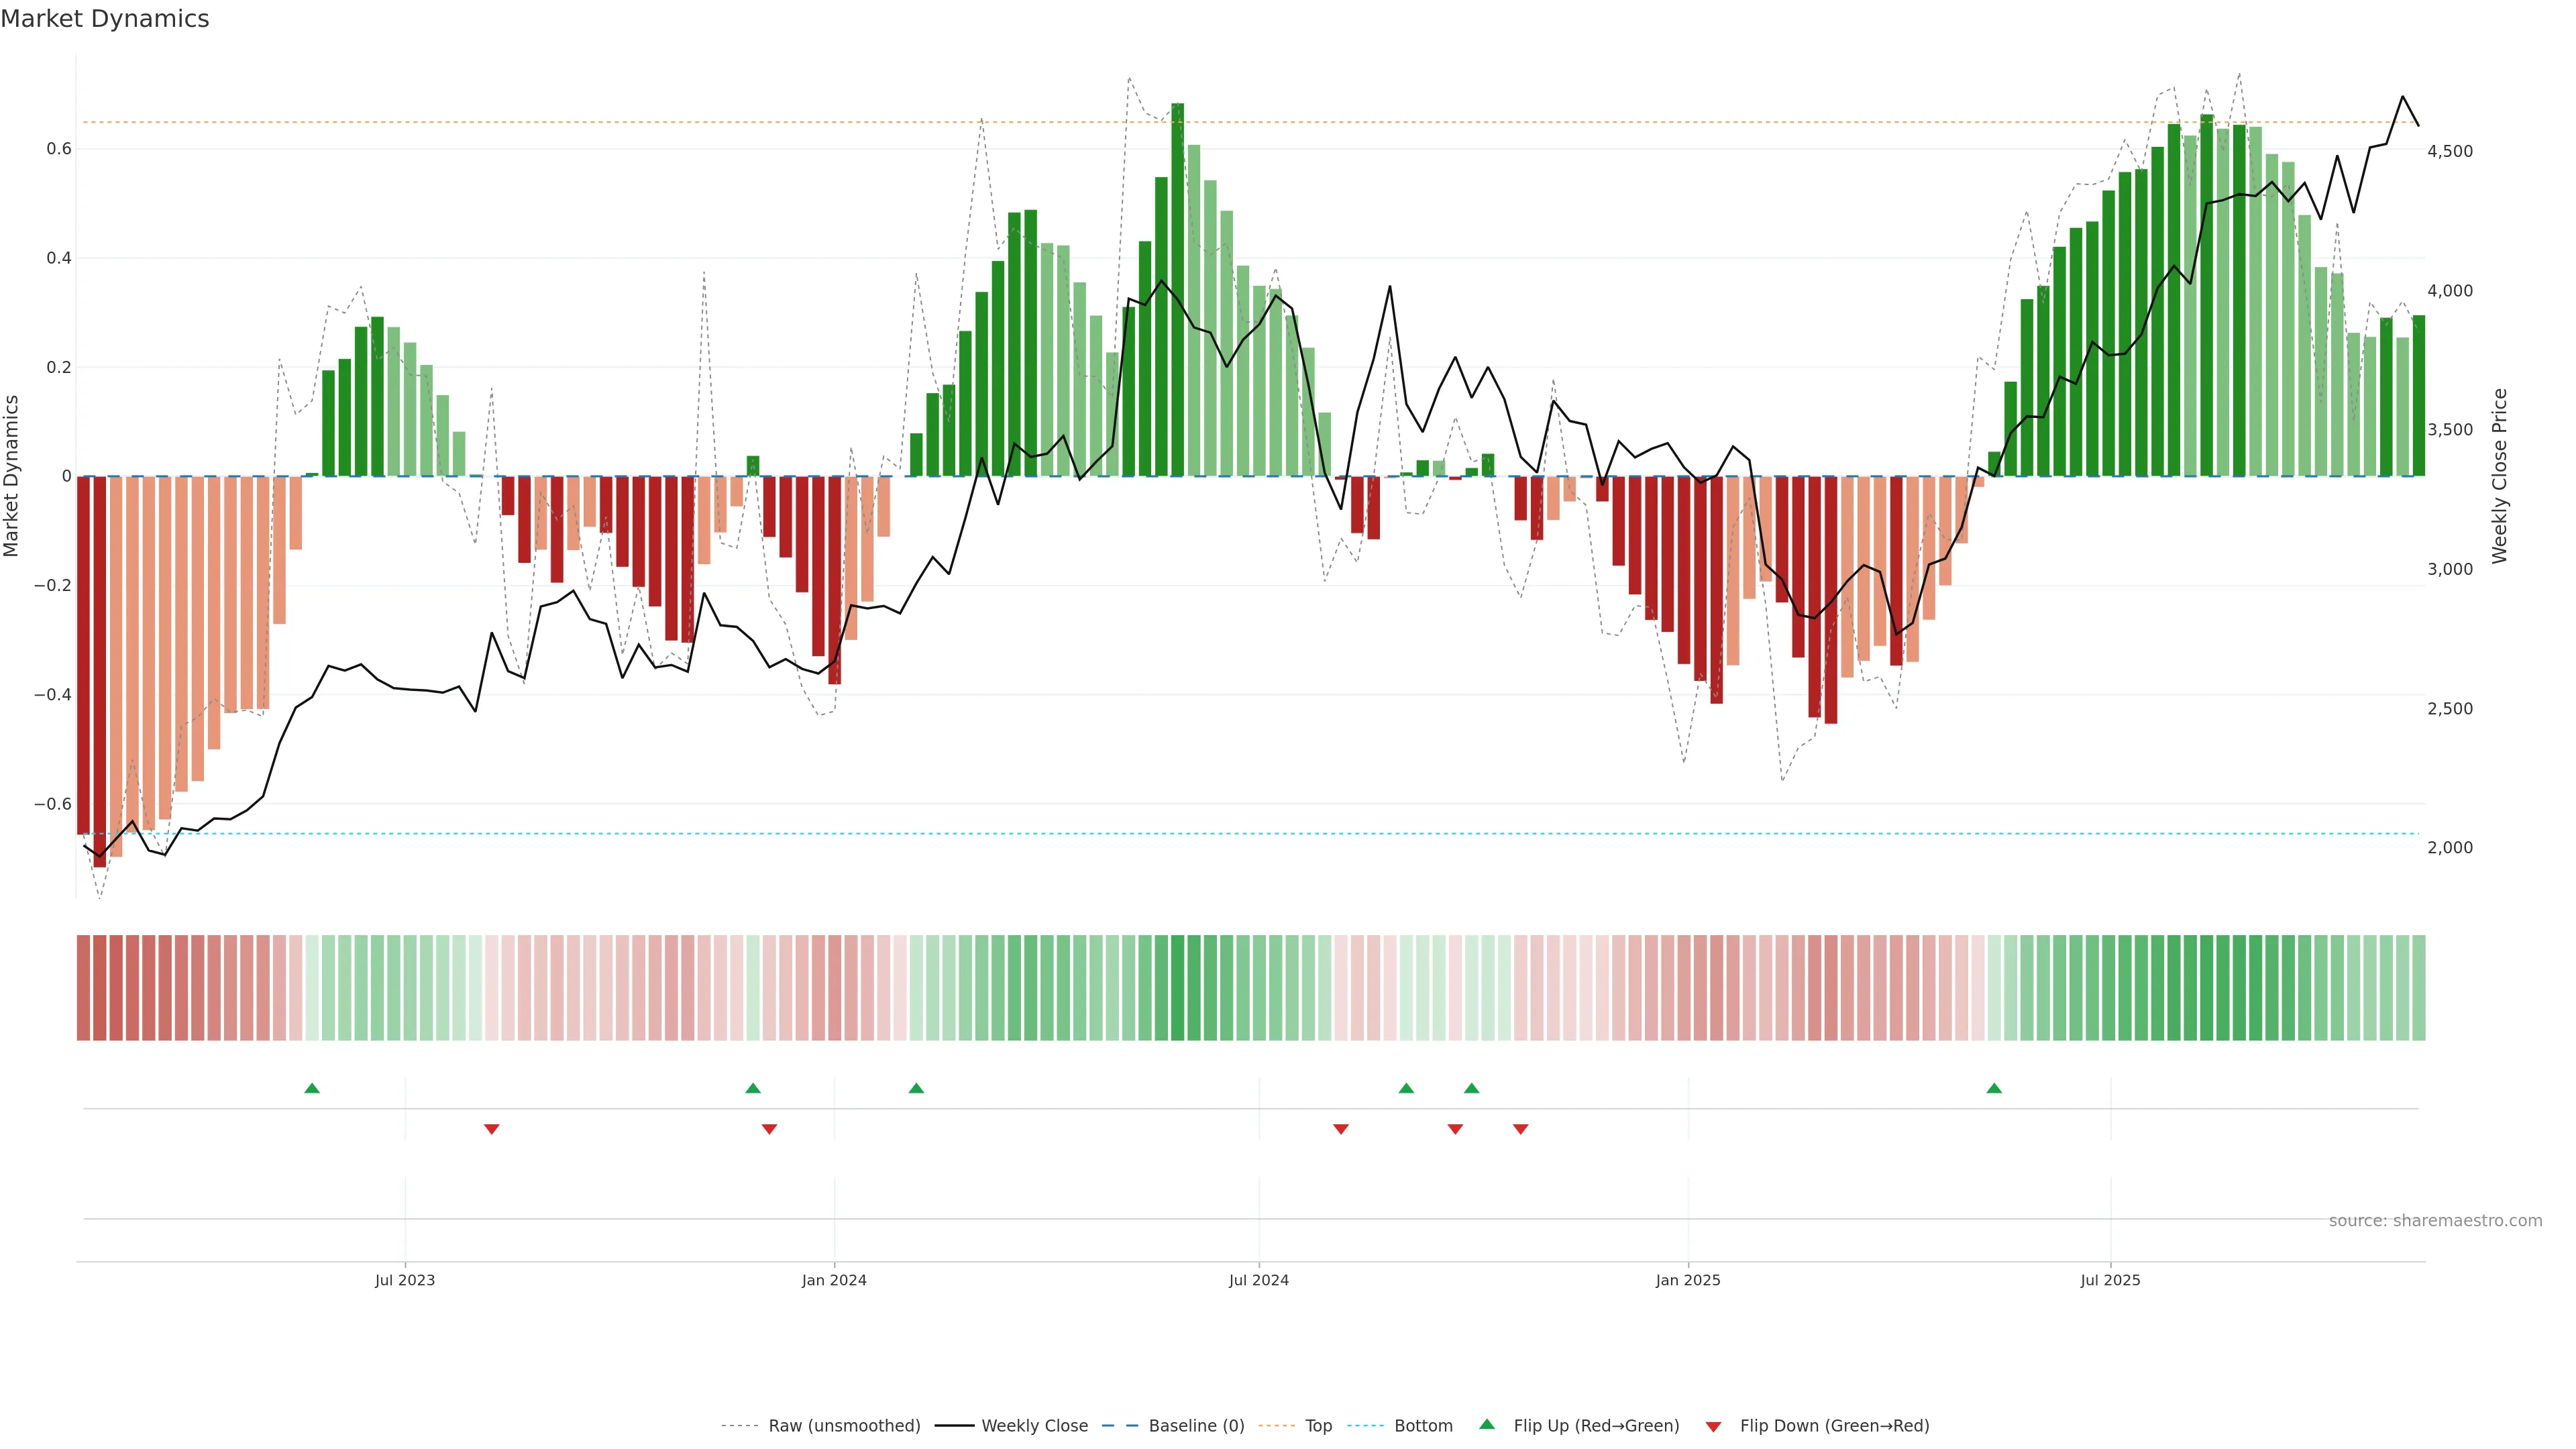2576x1449 pixels.
Task: Click the rightmost green Flip Up triangle marker
Action: (1994, 1088)
